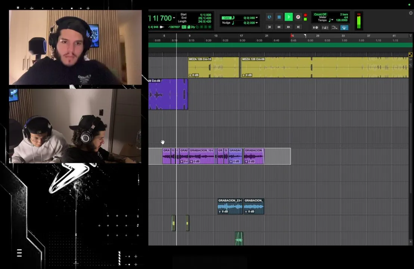The image size is (414, 269).
Task: Click clip gain on blue GRABACION_23 clip
Action: pos(223,212)
